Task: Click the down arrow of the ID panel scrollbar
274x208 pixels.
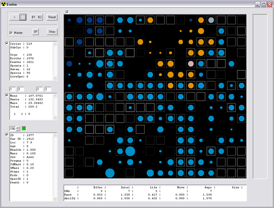Action: point(55,199)
